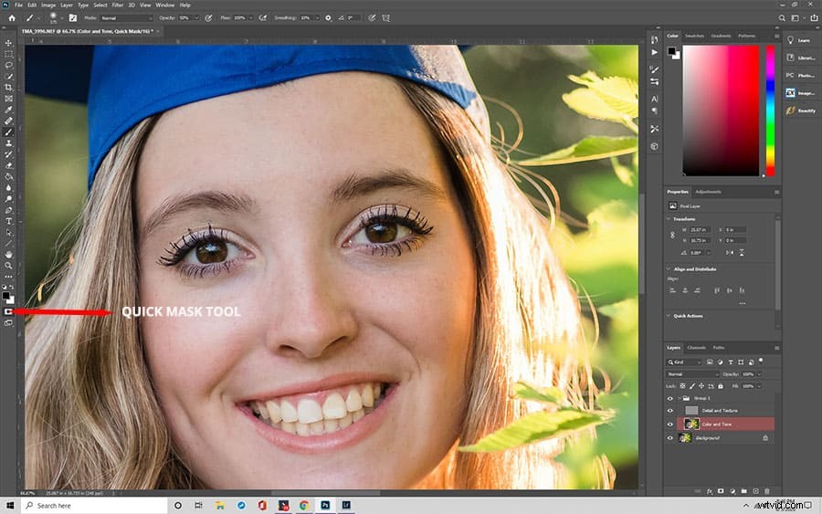Toggle layer filtering on/off switch
This screenshot has height=514, width=822.
tap(761, 361)
